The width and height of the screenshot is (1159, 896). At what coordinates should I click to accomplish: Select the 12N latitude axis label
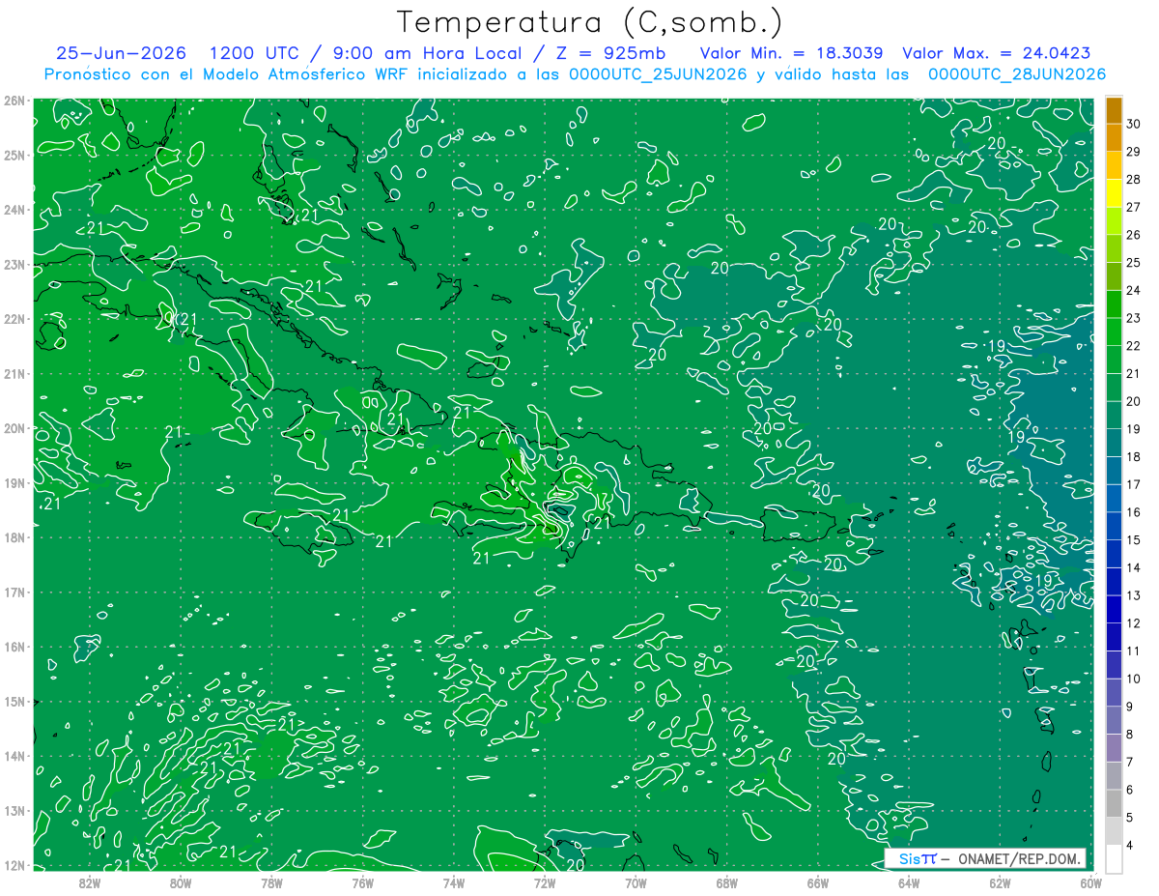(x=14, y=865)
